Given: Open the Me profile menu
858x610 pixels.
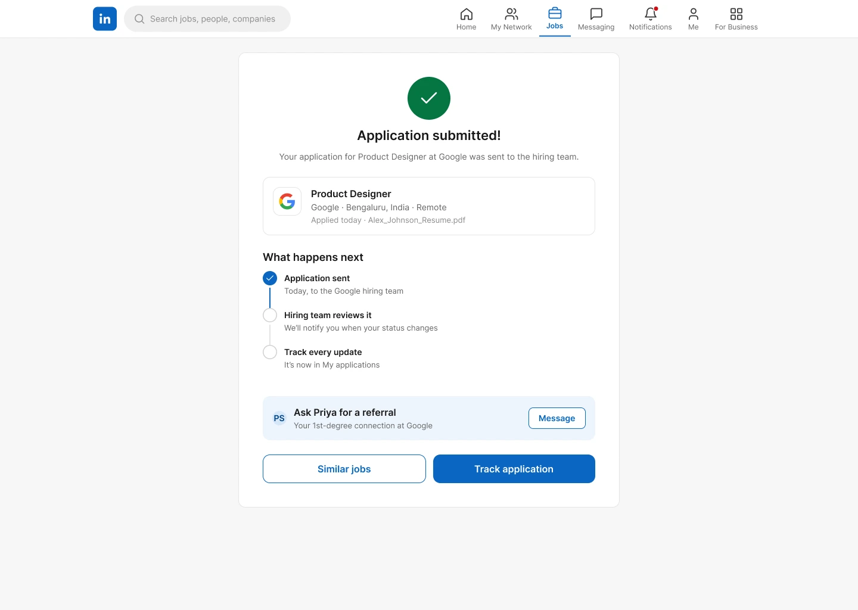Looking at the screenshot, I should (693, 19).
